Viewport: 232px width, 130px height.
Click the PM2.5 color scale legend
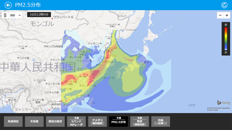point(226,39)
